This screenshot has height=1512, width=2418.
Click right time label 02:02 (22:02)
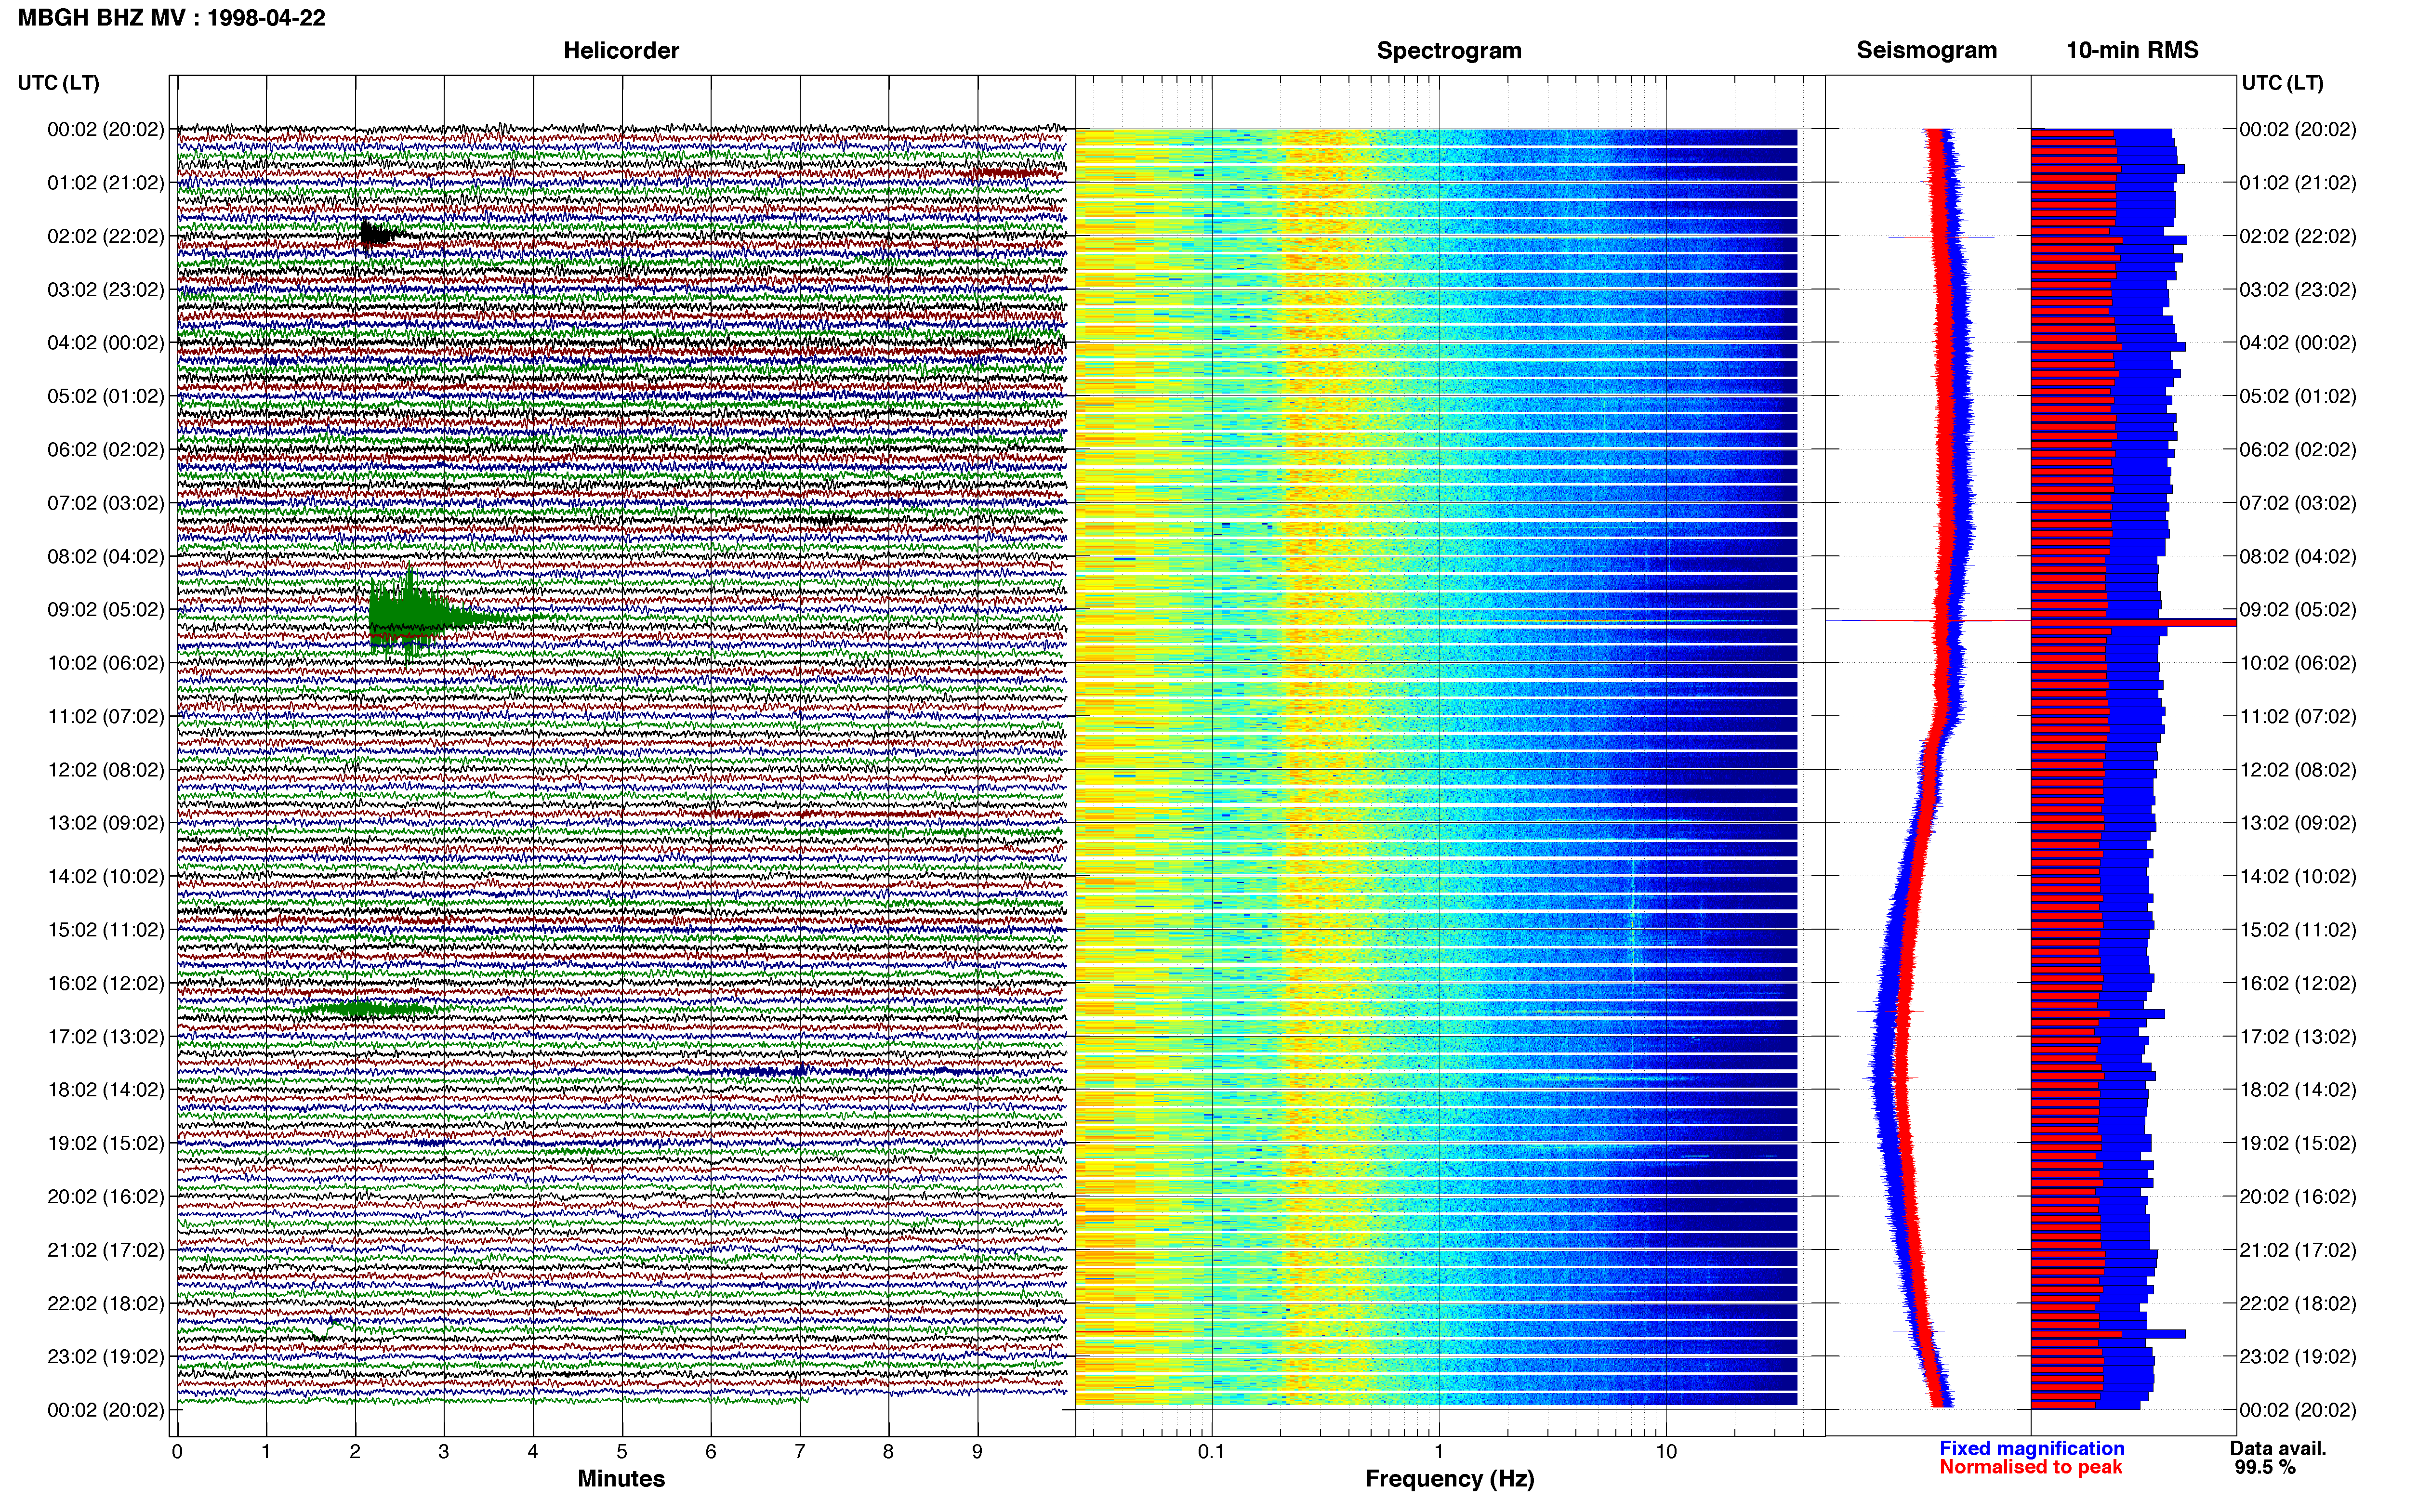tap(2298, 236)
